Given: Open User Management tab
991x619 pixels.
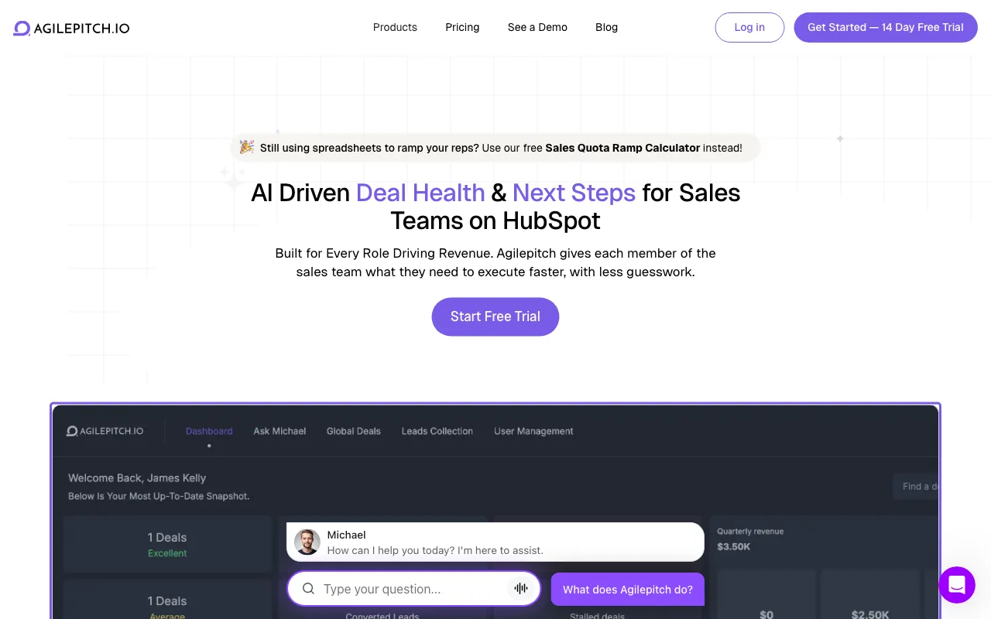Looking at the screenshot, I should pos(533,431).
